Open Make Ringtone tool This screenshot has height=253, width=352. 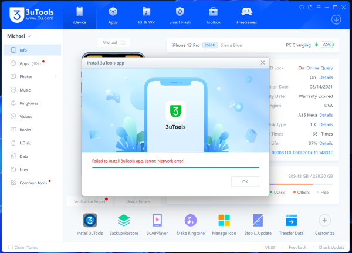pyautogui.click(x=191, y=224)
